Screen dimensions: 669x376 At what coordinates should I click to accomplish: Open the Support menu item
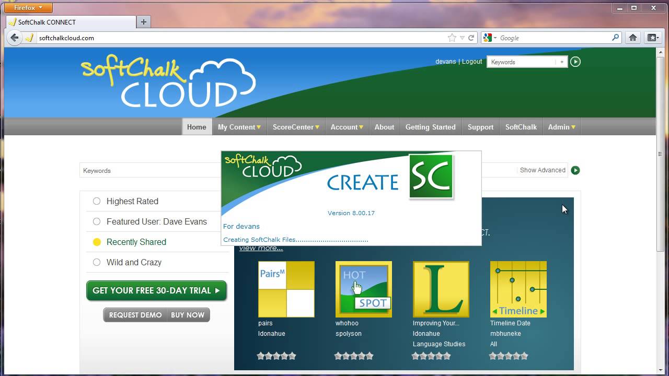click(480, 127)
